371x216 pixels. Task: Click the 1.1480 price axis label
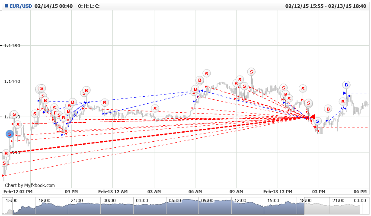[x=12, y=46]
